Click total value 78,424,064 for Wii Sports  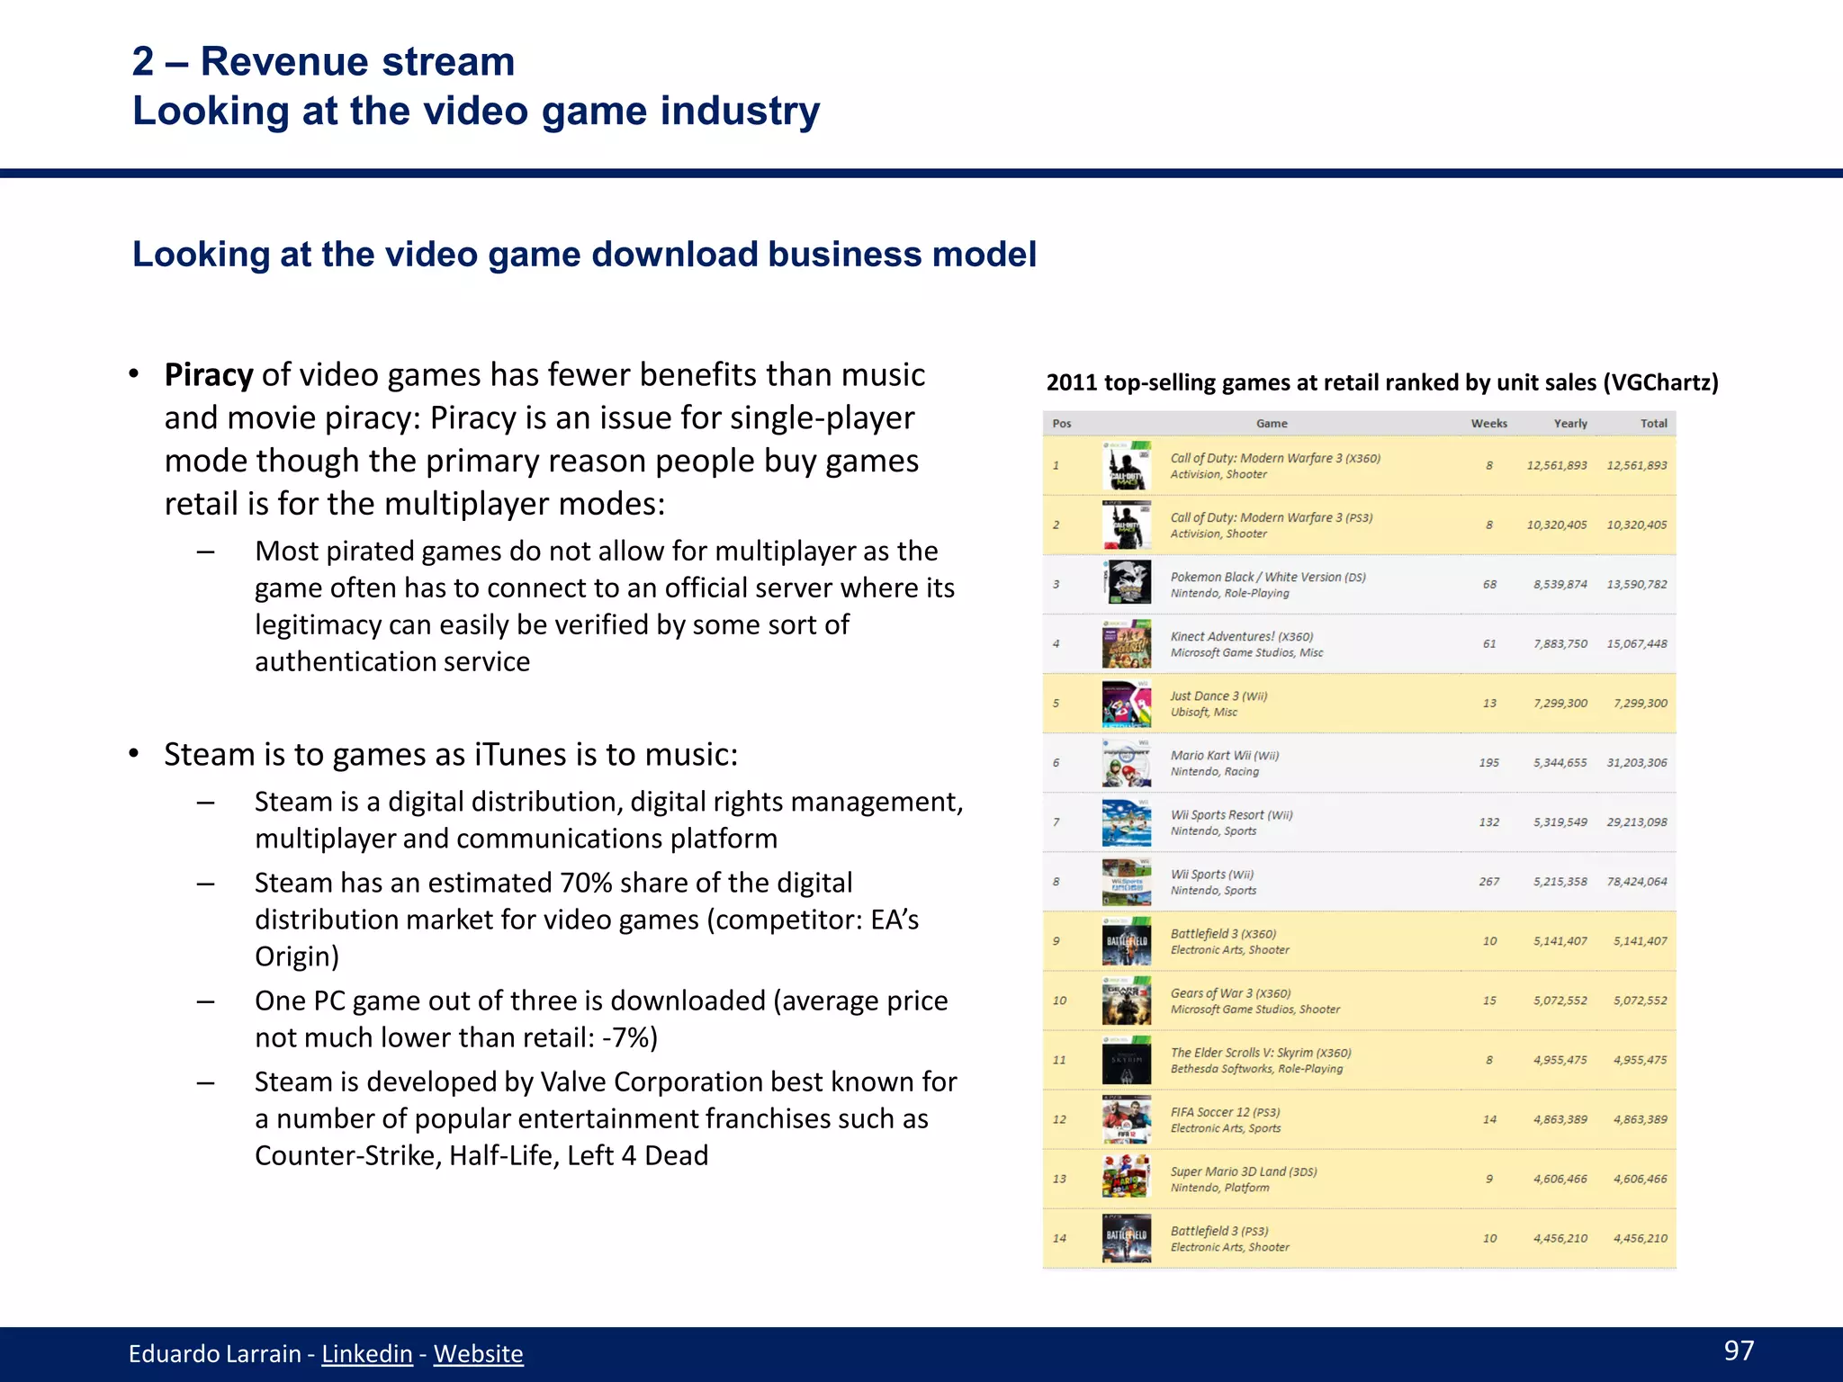[x=1637, y=882]
